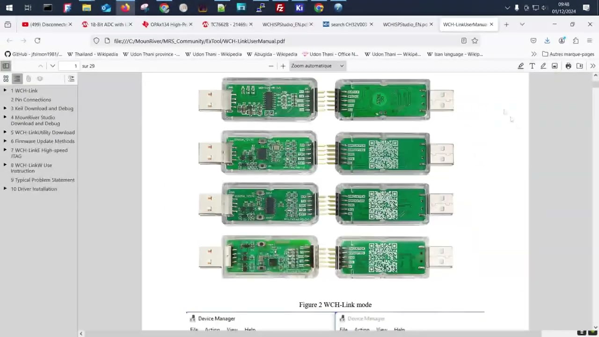Toggle Reader View in address bar
599x337 pixels.
pos(464,41)
